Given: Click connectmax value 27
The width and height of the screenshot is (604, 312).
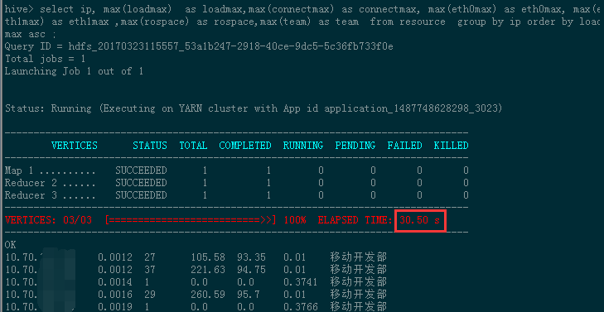Looking at the screenshot, I should point(150,257).
